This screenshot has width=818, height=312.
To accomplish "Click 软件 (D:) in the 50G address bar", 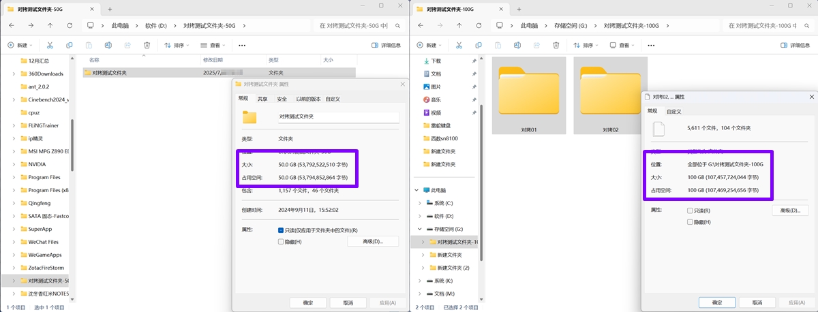I will tap(156, 25).
